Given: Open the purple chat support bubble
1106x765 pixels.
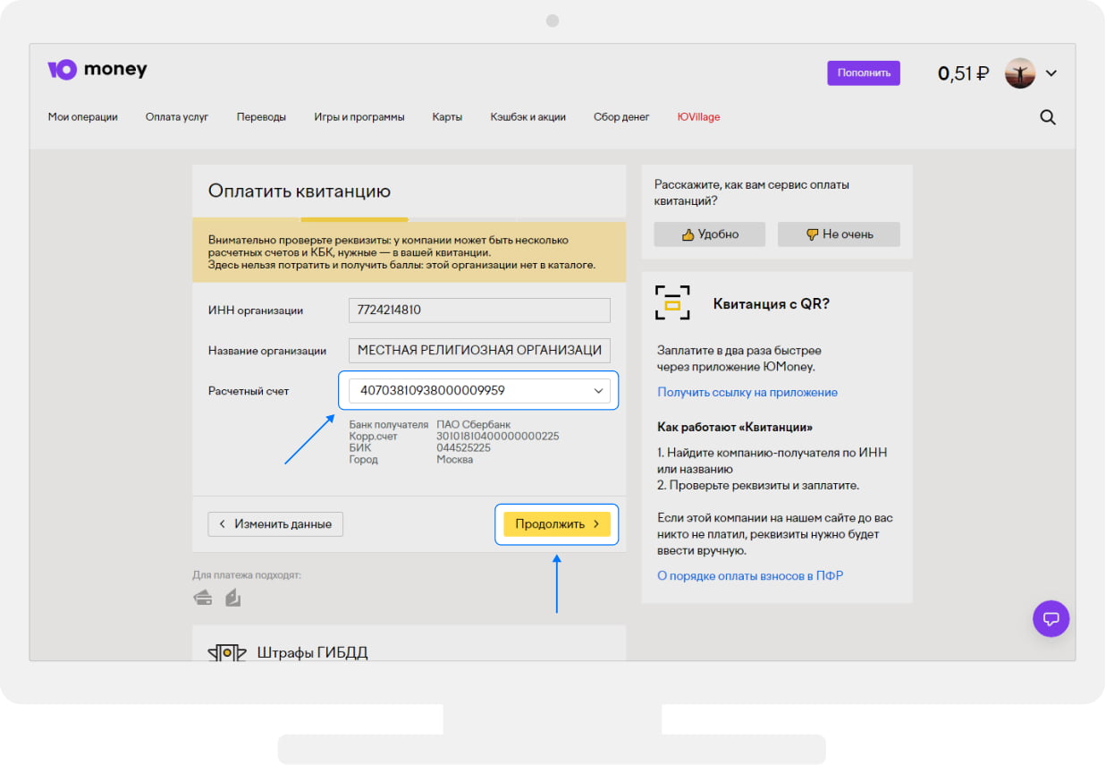Looking at the screenshot, I should point(1051,618).
